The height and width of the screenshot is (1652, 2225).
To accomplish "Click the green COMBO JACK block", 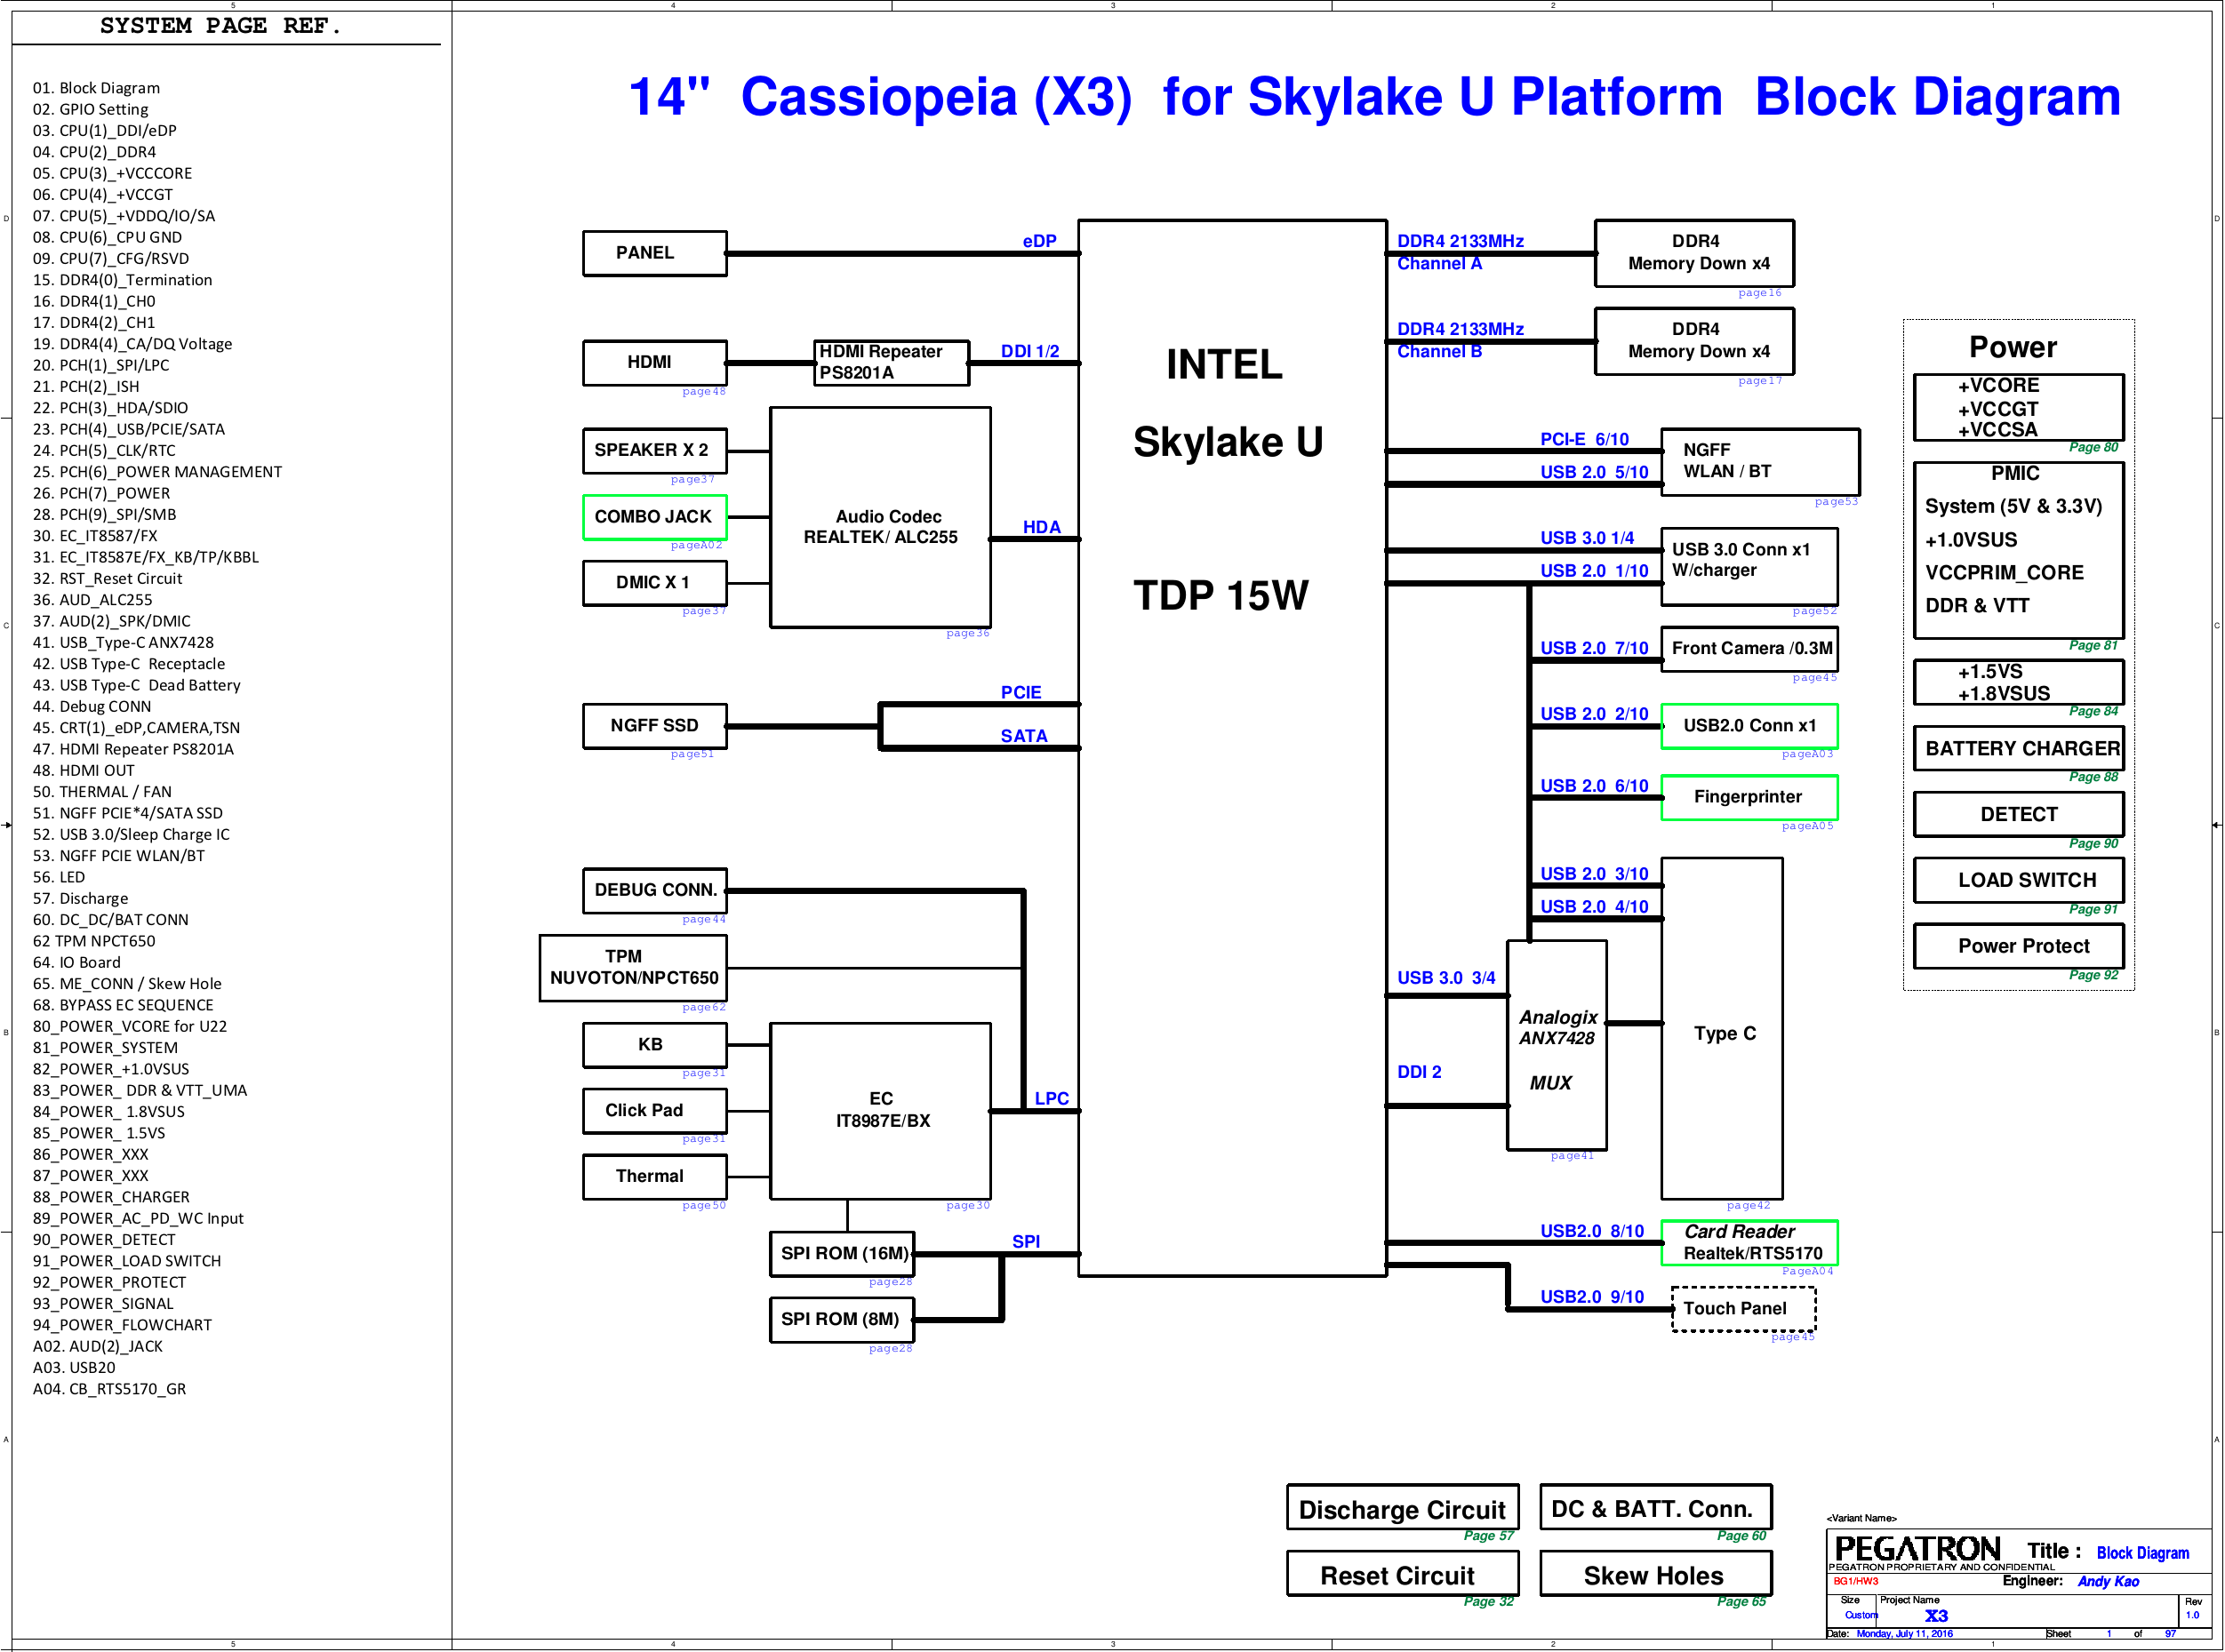I will [655, 517].
